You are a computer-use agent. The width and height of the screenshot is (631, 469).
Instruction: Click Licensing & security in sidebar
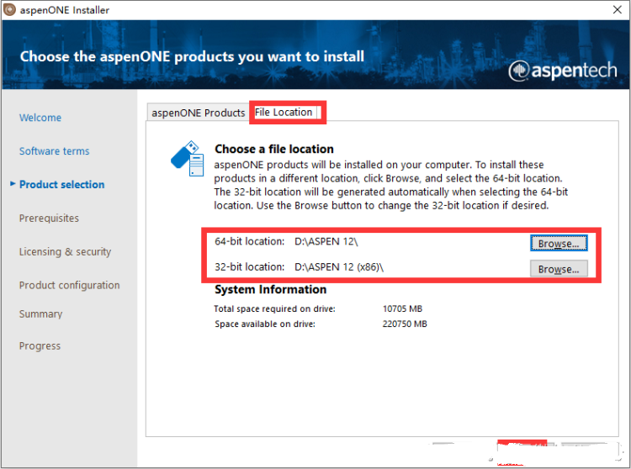(65, 251)
